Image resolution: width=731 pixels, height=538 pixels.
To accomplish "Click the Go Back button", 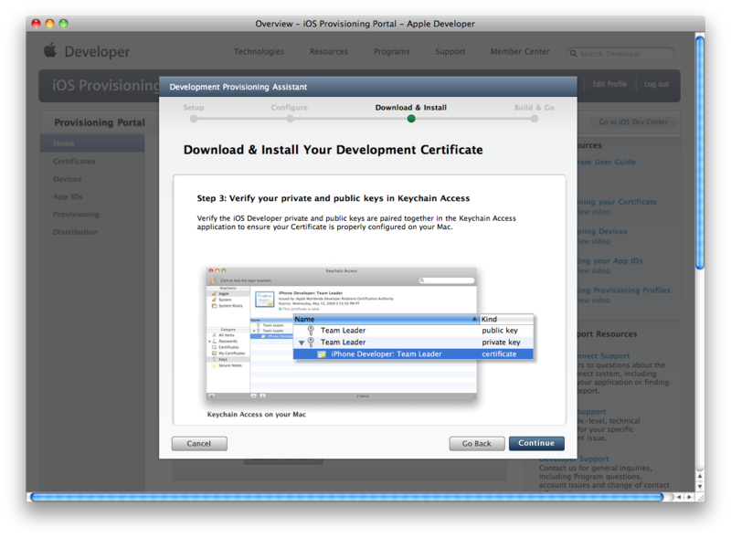I will 476,443.
